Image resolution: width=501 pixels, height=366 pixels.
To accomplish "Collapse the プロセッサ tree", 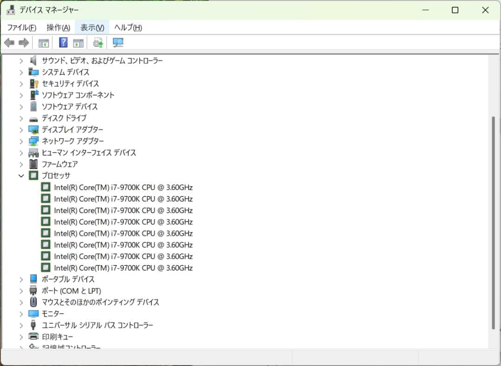I will pyautogui.click(x=21, y=176).
